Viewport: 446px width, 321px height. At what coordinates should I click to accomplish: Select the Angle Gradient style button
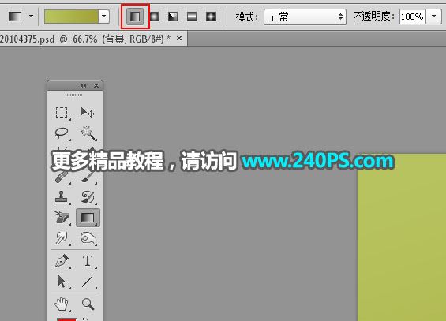pyautogui.click(x=173, y=17)
